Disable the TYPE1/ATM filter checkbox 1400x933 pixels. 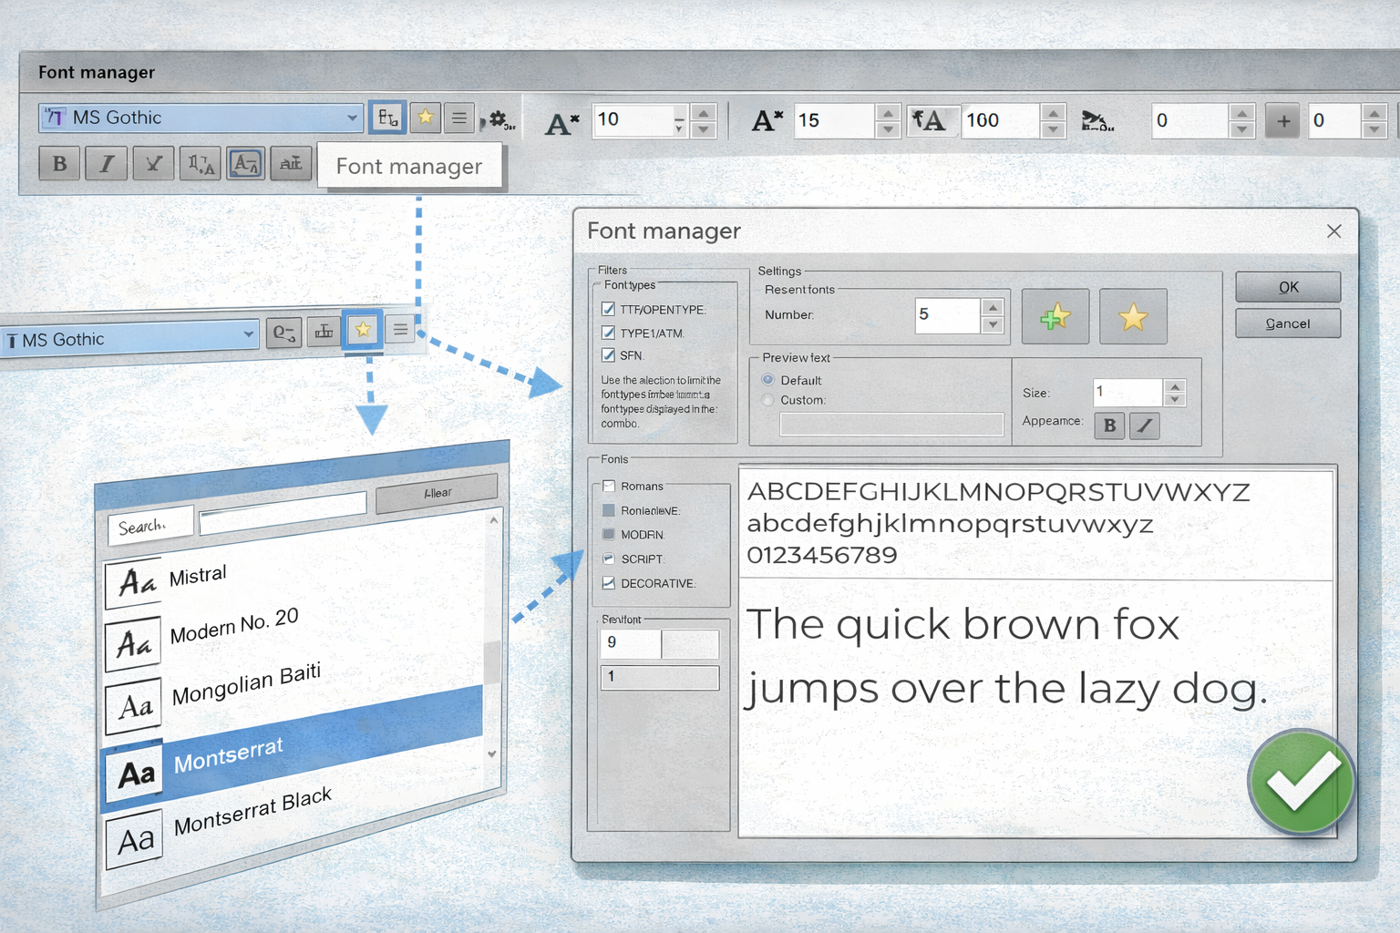pos(608,333)
